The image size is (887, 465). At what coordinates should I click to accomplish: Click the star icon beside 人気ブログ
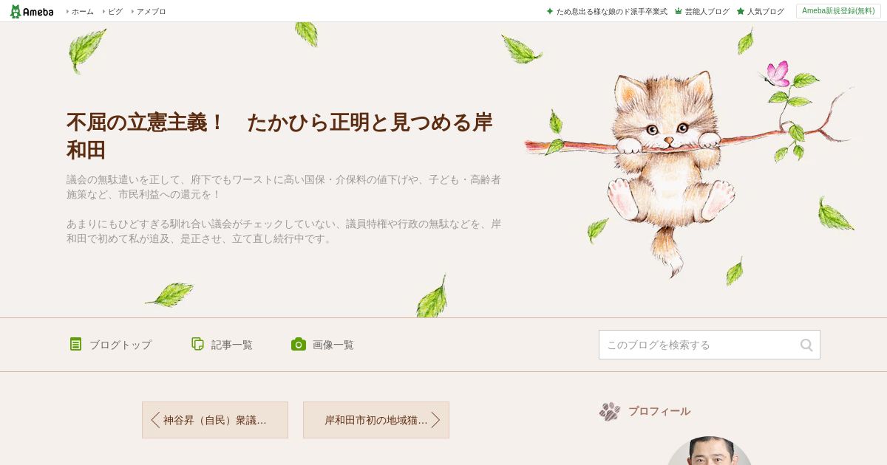pyautogui.click(x=741, y=11)
